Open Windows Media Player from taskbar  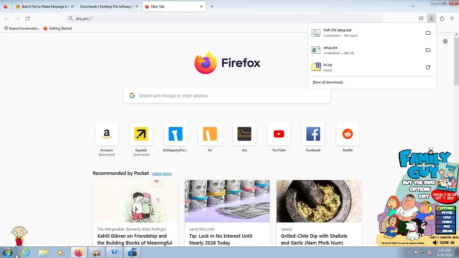pyautogui.click(x=61, y=253)
